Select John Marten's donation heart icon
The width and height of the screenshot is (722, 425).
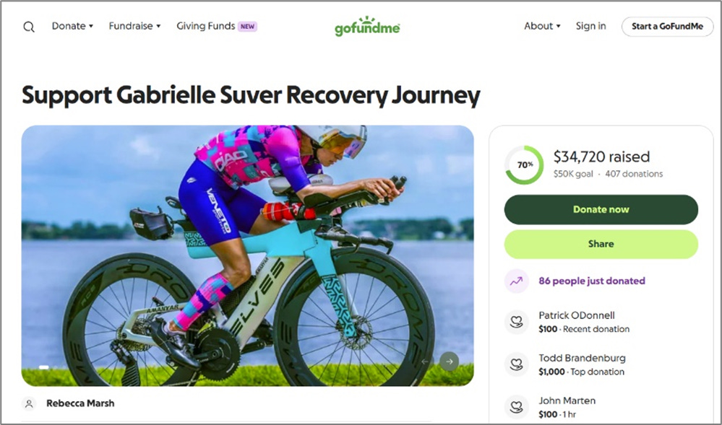[516, 407]
